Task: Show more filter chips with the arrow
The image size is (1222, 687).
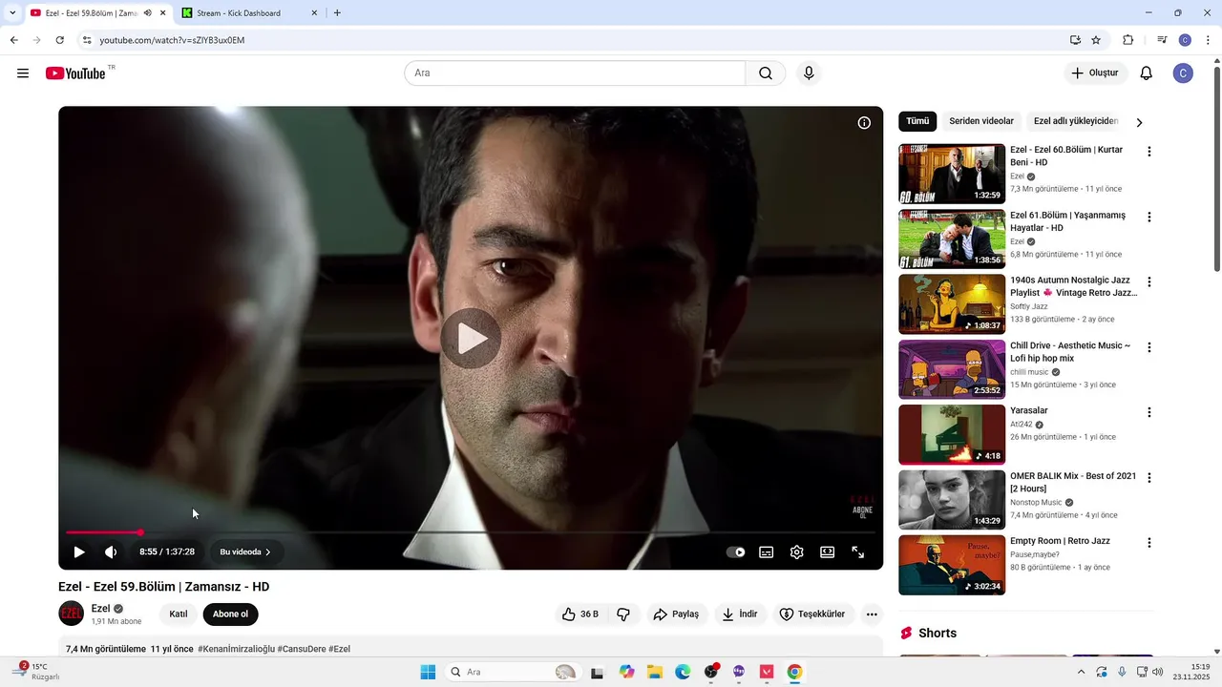Action: point(1139,122)
